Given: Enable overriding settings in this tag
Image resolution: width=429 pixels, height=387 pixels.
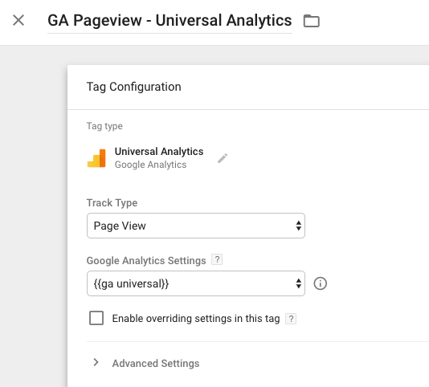Looking at the screenshot, I should pos(96,318).
